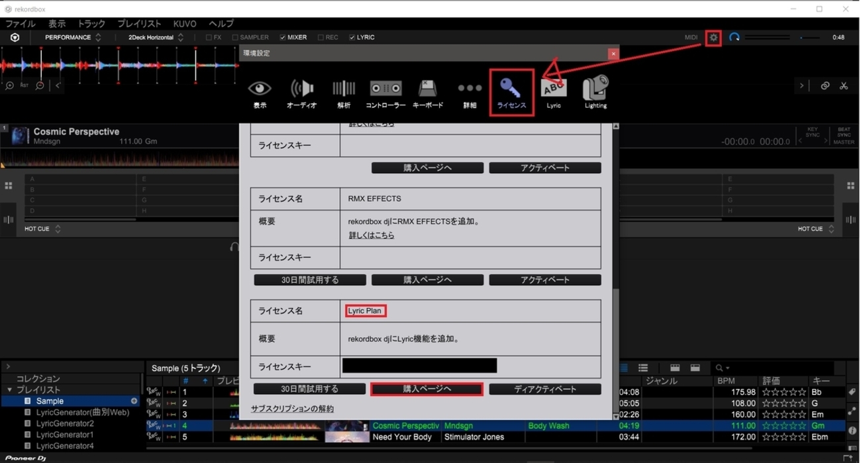Add to the Sample playlist with plus icon
Viewport: 861px width, 463px height.
[x=134, y=401]
